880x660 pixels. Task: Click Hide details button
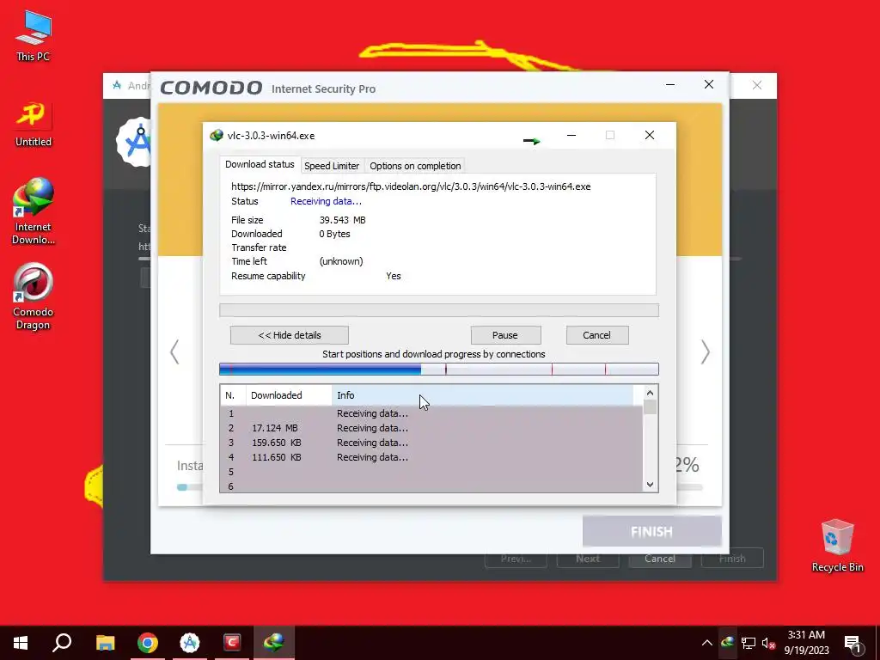point(290,335)
